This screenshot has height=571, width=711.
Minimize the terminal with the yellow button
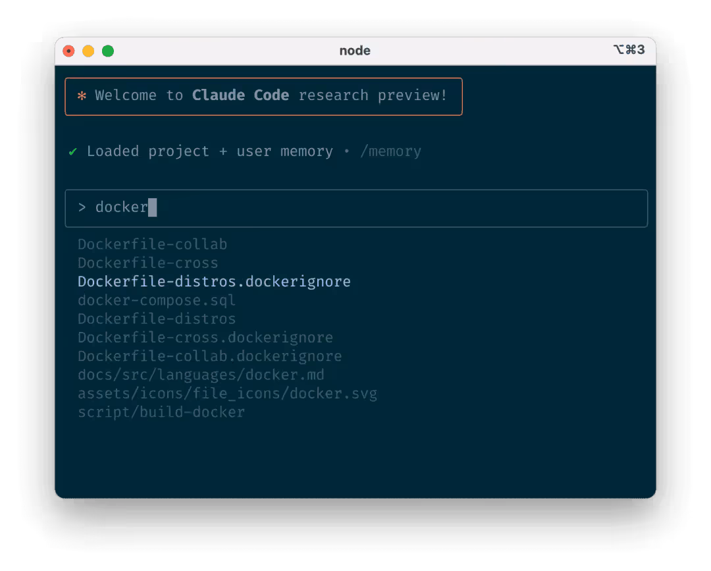(x=88, y=51)
